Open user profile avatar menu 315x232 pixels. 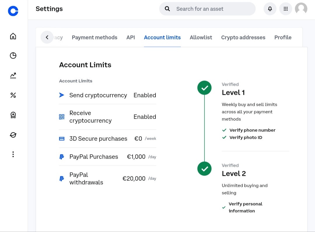pos(301,9)
